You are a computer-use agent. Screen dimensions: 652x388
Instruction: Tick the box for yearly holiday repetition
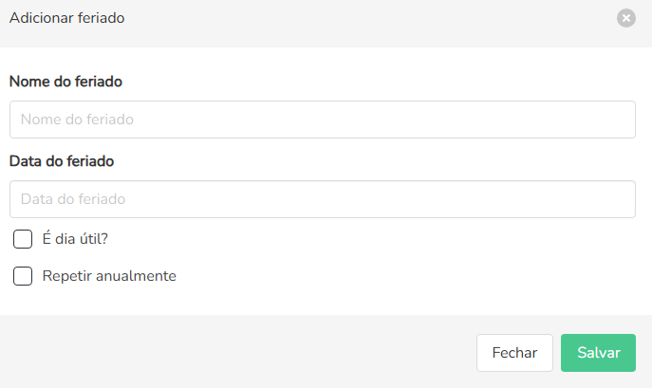[x=23, y=276]
